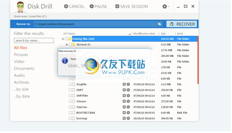Viewport: 232px width, 133px height.
Task: Click the PAUSE scan button
Action: click(98, 6)
